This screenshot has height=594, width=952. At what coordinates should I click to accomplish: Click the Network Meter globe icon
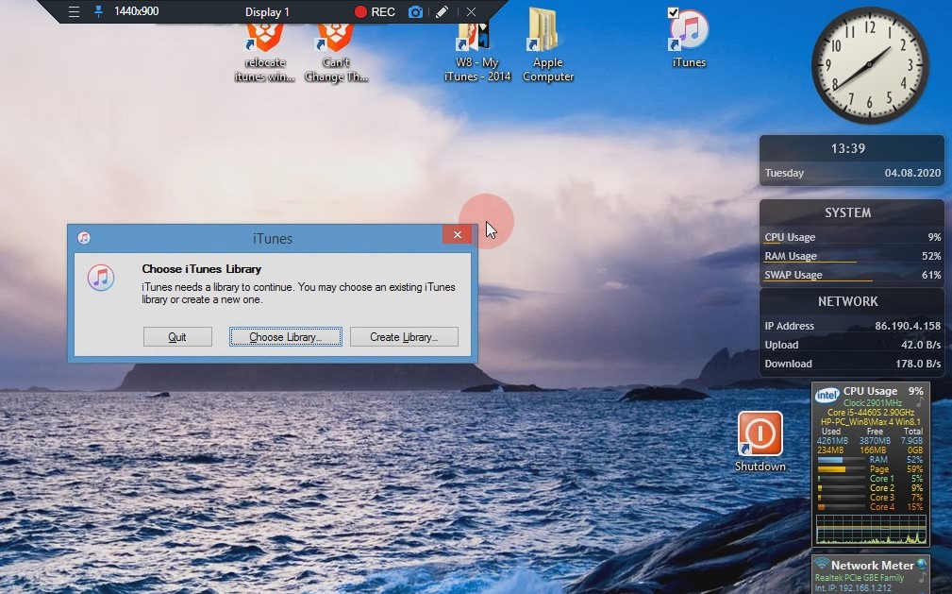click(922, 564)
